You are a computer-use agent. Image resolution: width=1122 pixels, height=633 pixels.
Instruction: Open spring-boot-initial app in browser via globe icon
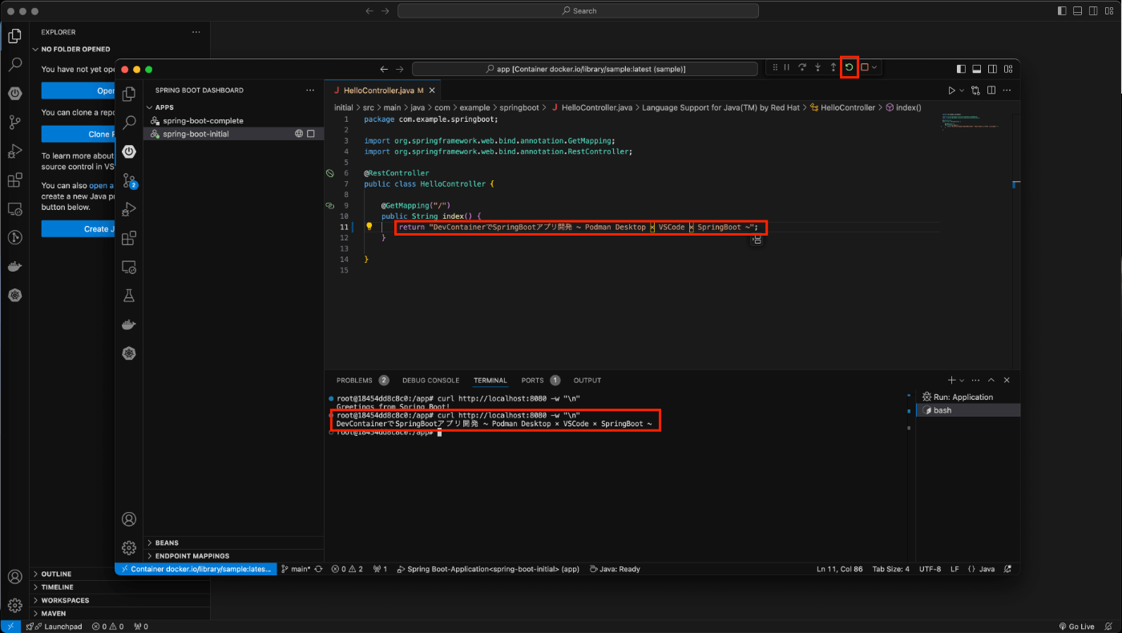point(299,134)
